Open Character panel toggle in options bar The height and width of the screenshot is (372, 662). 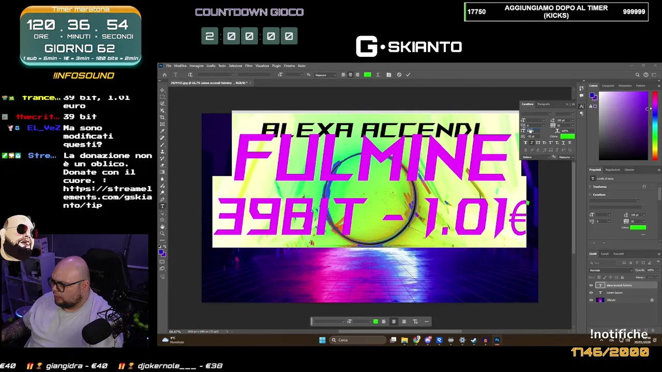tap(388, 74)
